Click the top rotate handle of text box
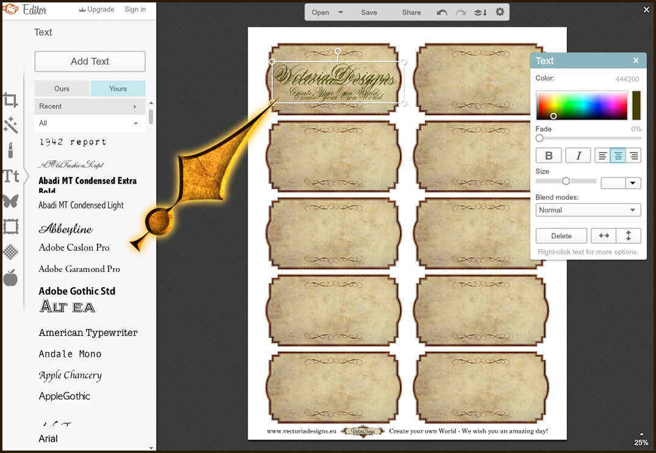 tap(338, 51)
